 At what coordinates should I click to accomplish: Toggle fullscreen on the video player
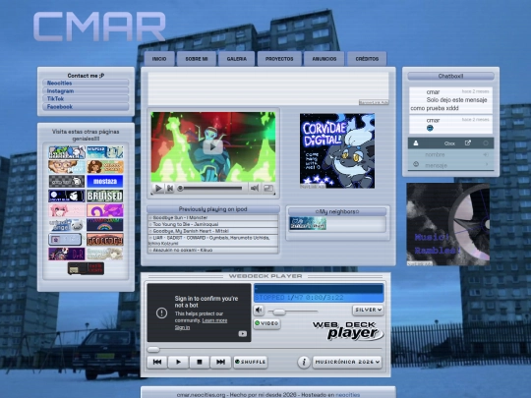point(268,188)
